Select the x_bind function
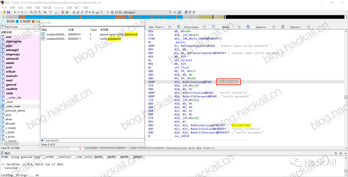 tap(20, 132)
